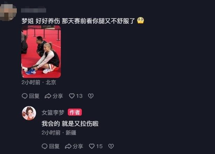The height and width of the screenshot is (154, 215).
Task: Like the first comment with 13 likes
Action: [x=72, y=96]
